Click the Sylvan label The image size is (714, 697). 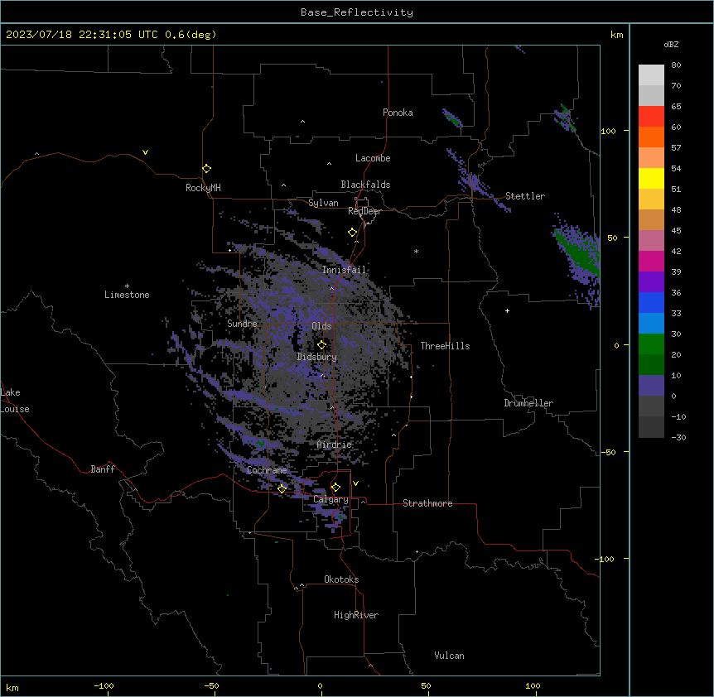323,203
